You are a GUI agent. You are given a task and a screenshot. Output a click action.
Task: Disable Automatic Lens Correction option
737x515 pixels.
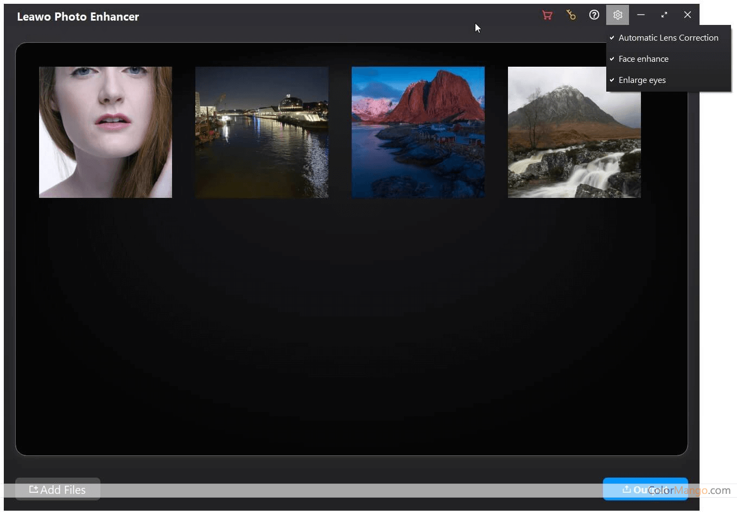(x=668, y=38)
